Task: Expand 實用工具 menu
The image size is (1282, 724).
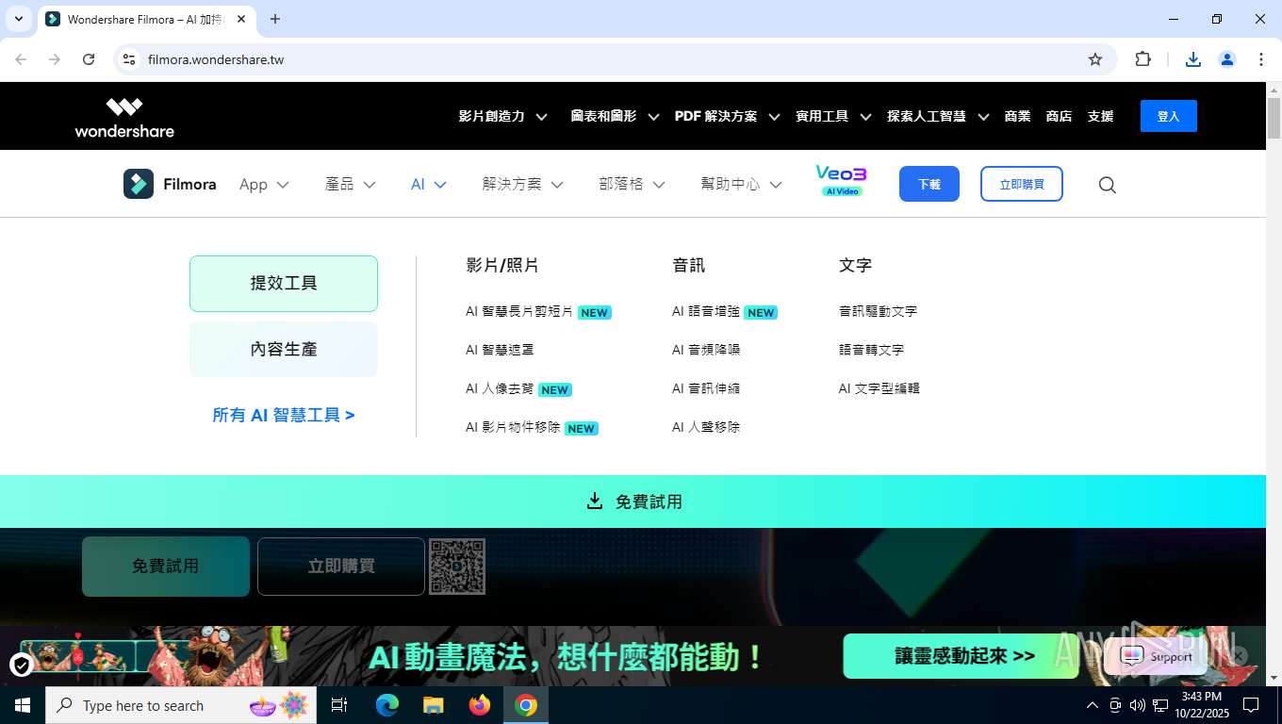Action: (833, 116)
